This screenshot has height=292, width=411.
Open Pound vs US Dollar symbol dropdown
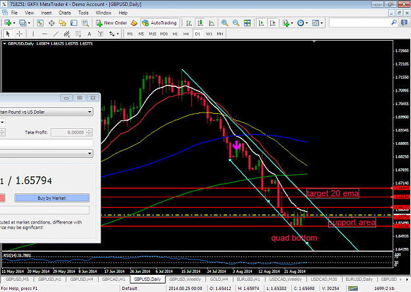point(89,112)
